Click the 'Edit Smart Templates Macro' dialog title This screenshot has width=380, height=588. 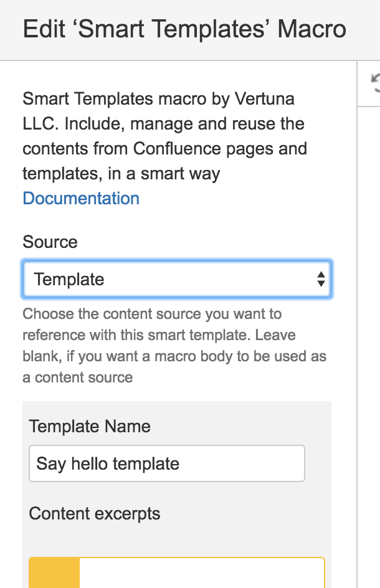pos(184,29)
